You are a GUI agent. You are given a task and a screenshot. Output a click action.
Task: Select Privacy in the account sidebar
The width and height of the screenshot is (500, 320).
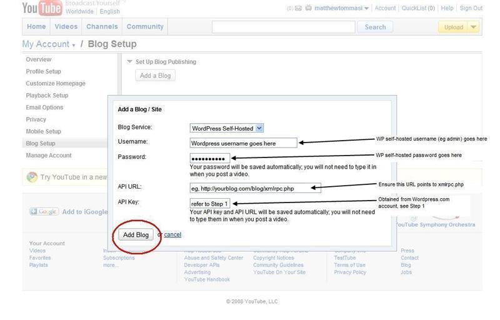coord(36,119)
